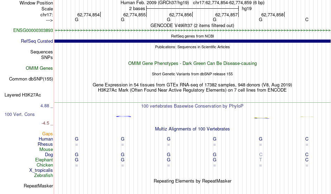Click the ENSG00000303893 gene label
331x194 pixels.
(33, 30)
